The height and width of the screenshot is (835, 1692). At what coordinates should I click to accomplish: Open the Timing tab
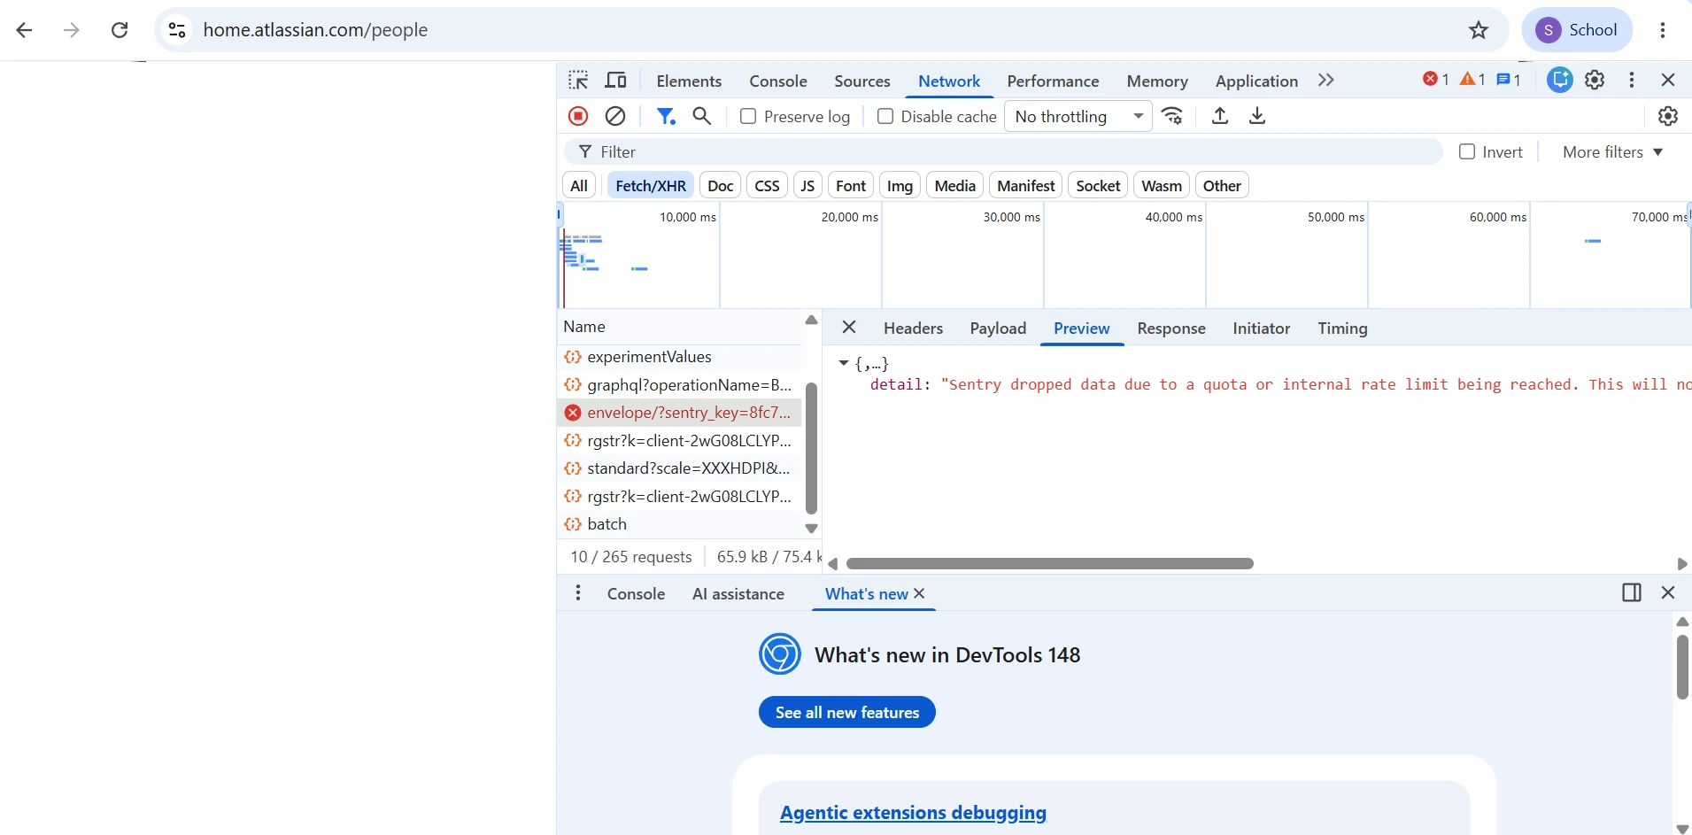[1342, 329]
